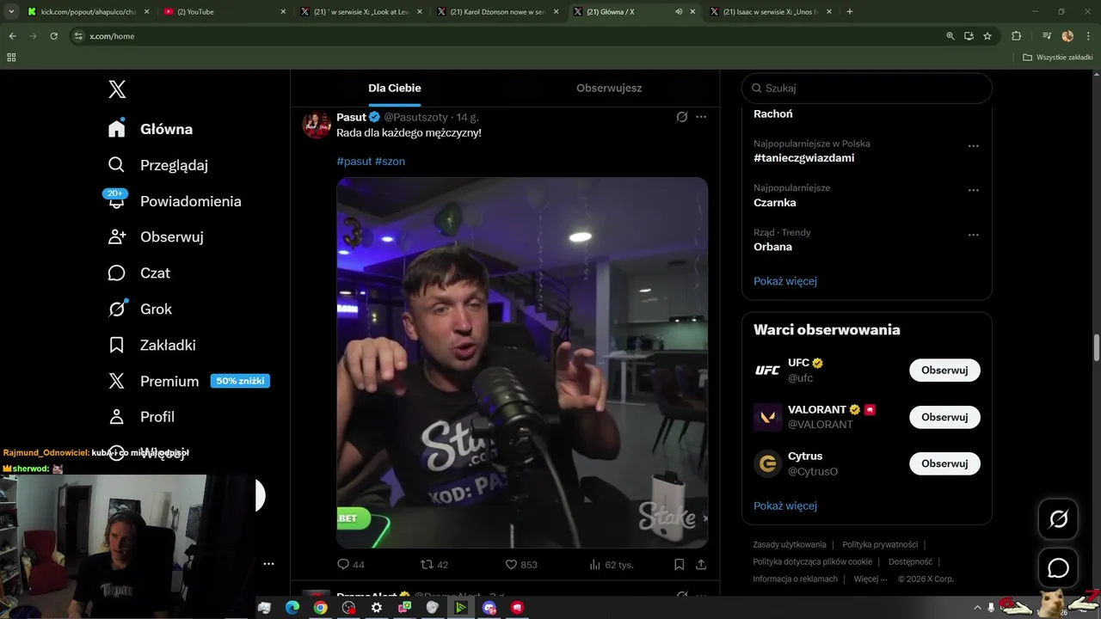This screenshot has height=619, width=1101.
Task: Open more options for Czarnka trend
Action: 974,190
